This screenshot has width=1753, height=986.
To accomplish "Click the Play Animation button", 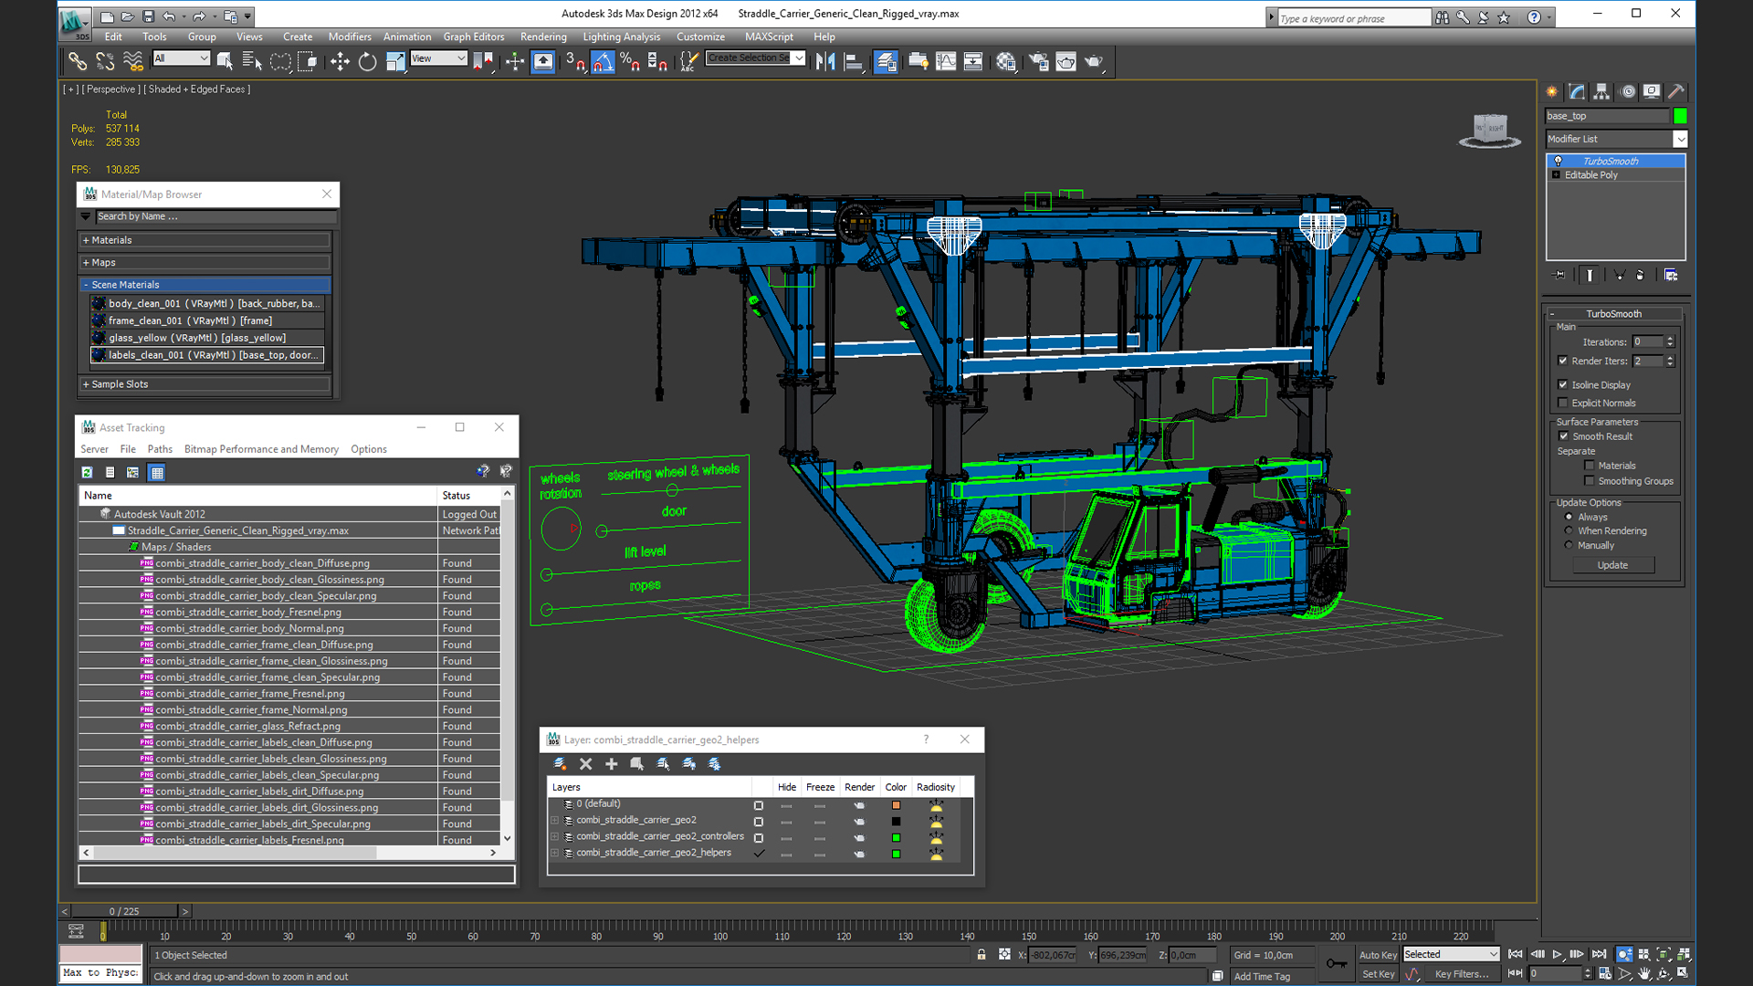I will 1558,954.
